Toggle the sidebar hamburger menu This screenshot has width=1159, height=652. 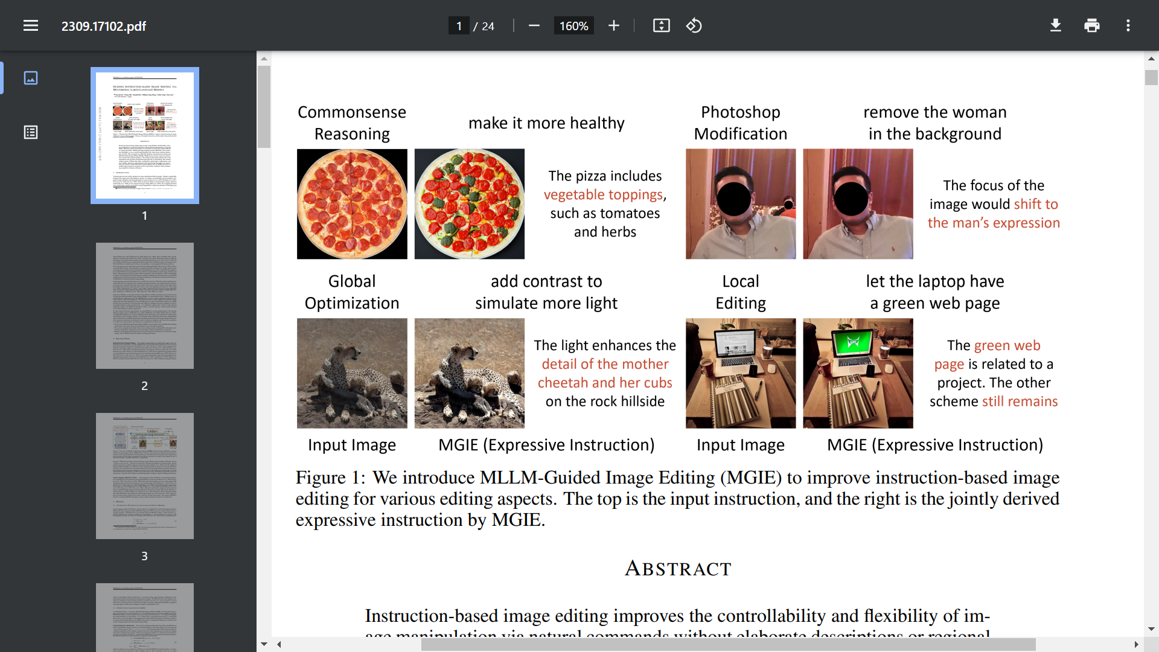[x=31, y=26]
